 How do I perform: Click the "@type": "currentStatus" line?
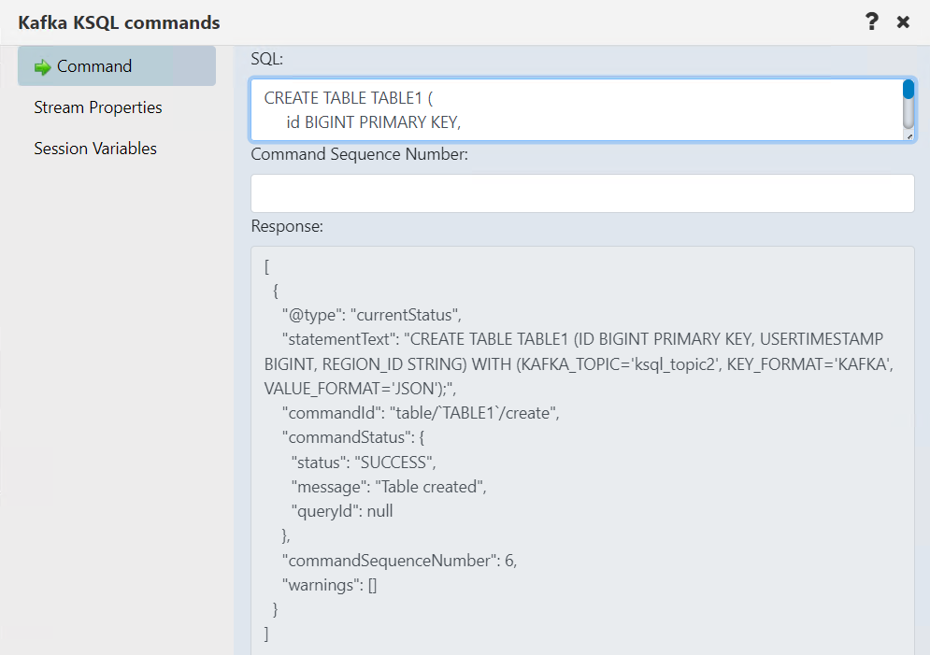click(372, 315)
